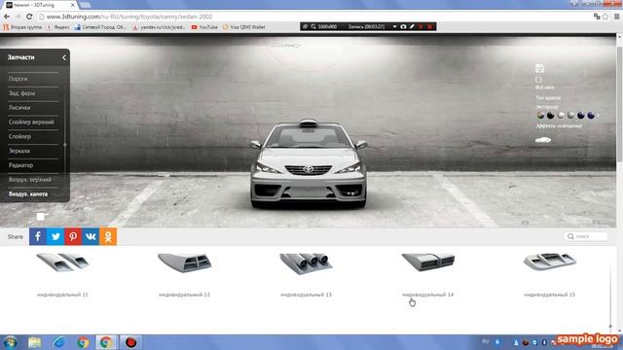Share on Pinterest

(x=73, y=236)
